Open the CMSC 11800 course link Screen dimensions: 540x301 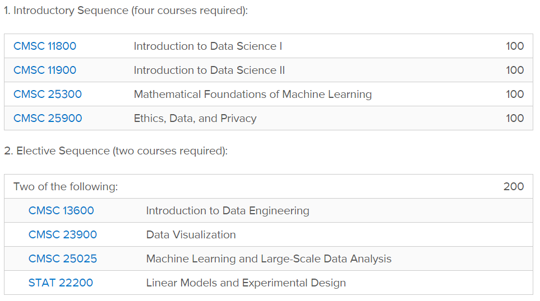click(45, 46)
